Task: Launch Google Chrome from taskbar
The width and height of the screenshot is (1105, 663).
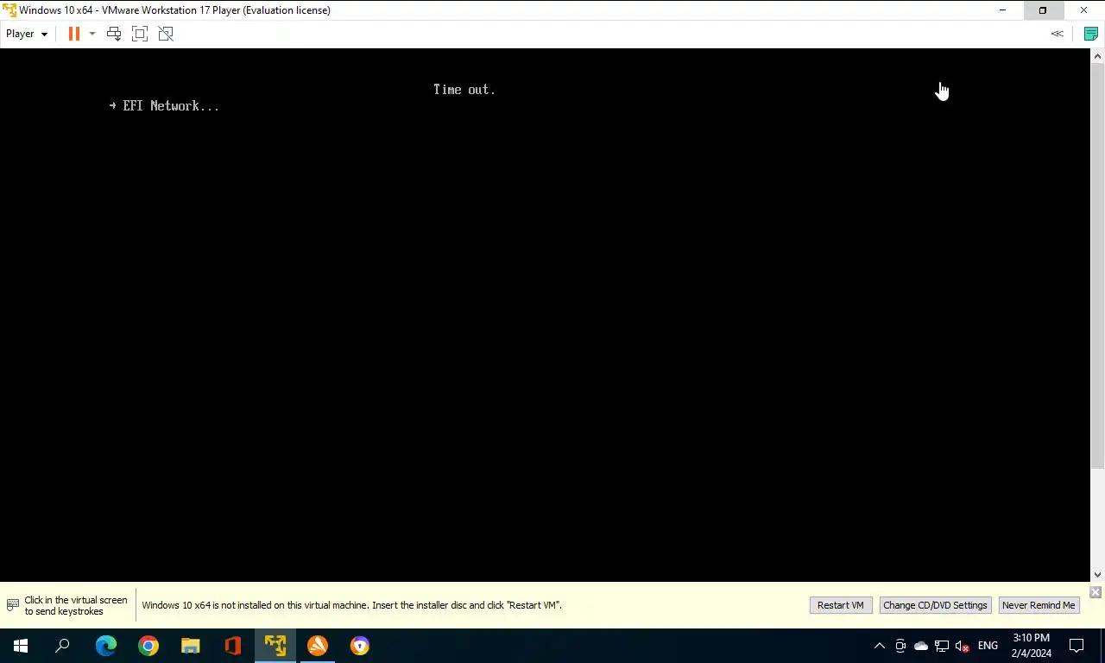Action: tap(148, 646)
